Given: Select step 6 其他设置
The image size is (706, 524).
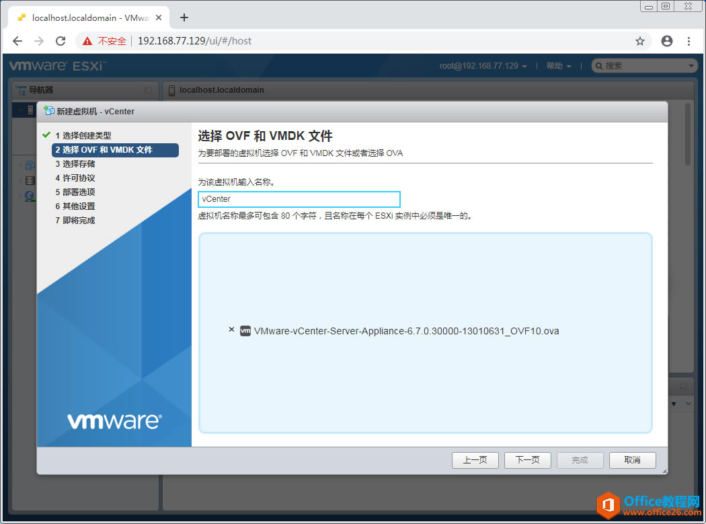Looking at the screenshot, I should pyautogui.click(x=75, y=207).
